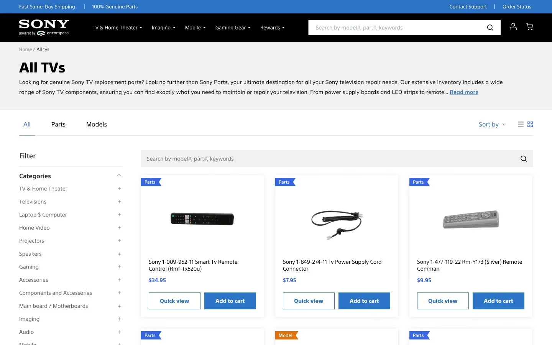Go to Home breadcrumb
This screenshot has width=552, height=345.
coord(25,49)
